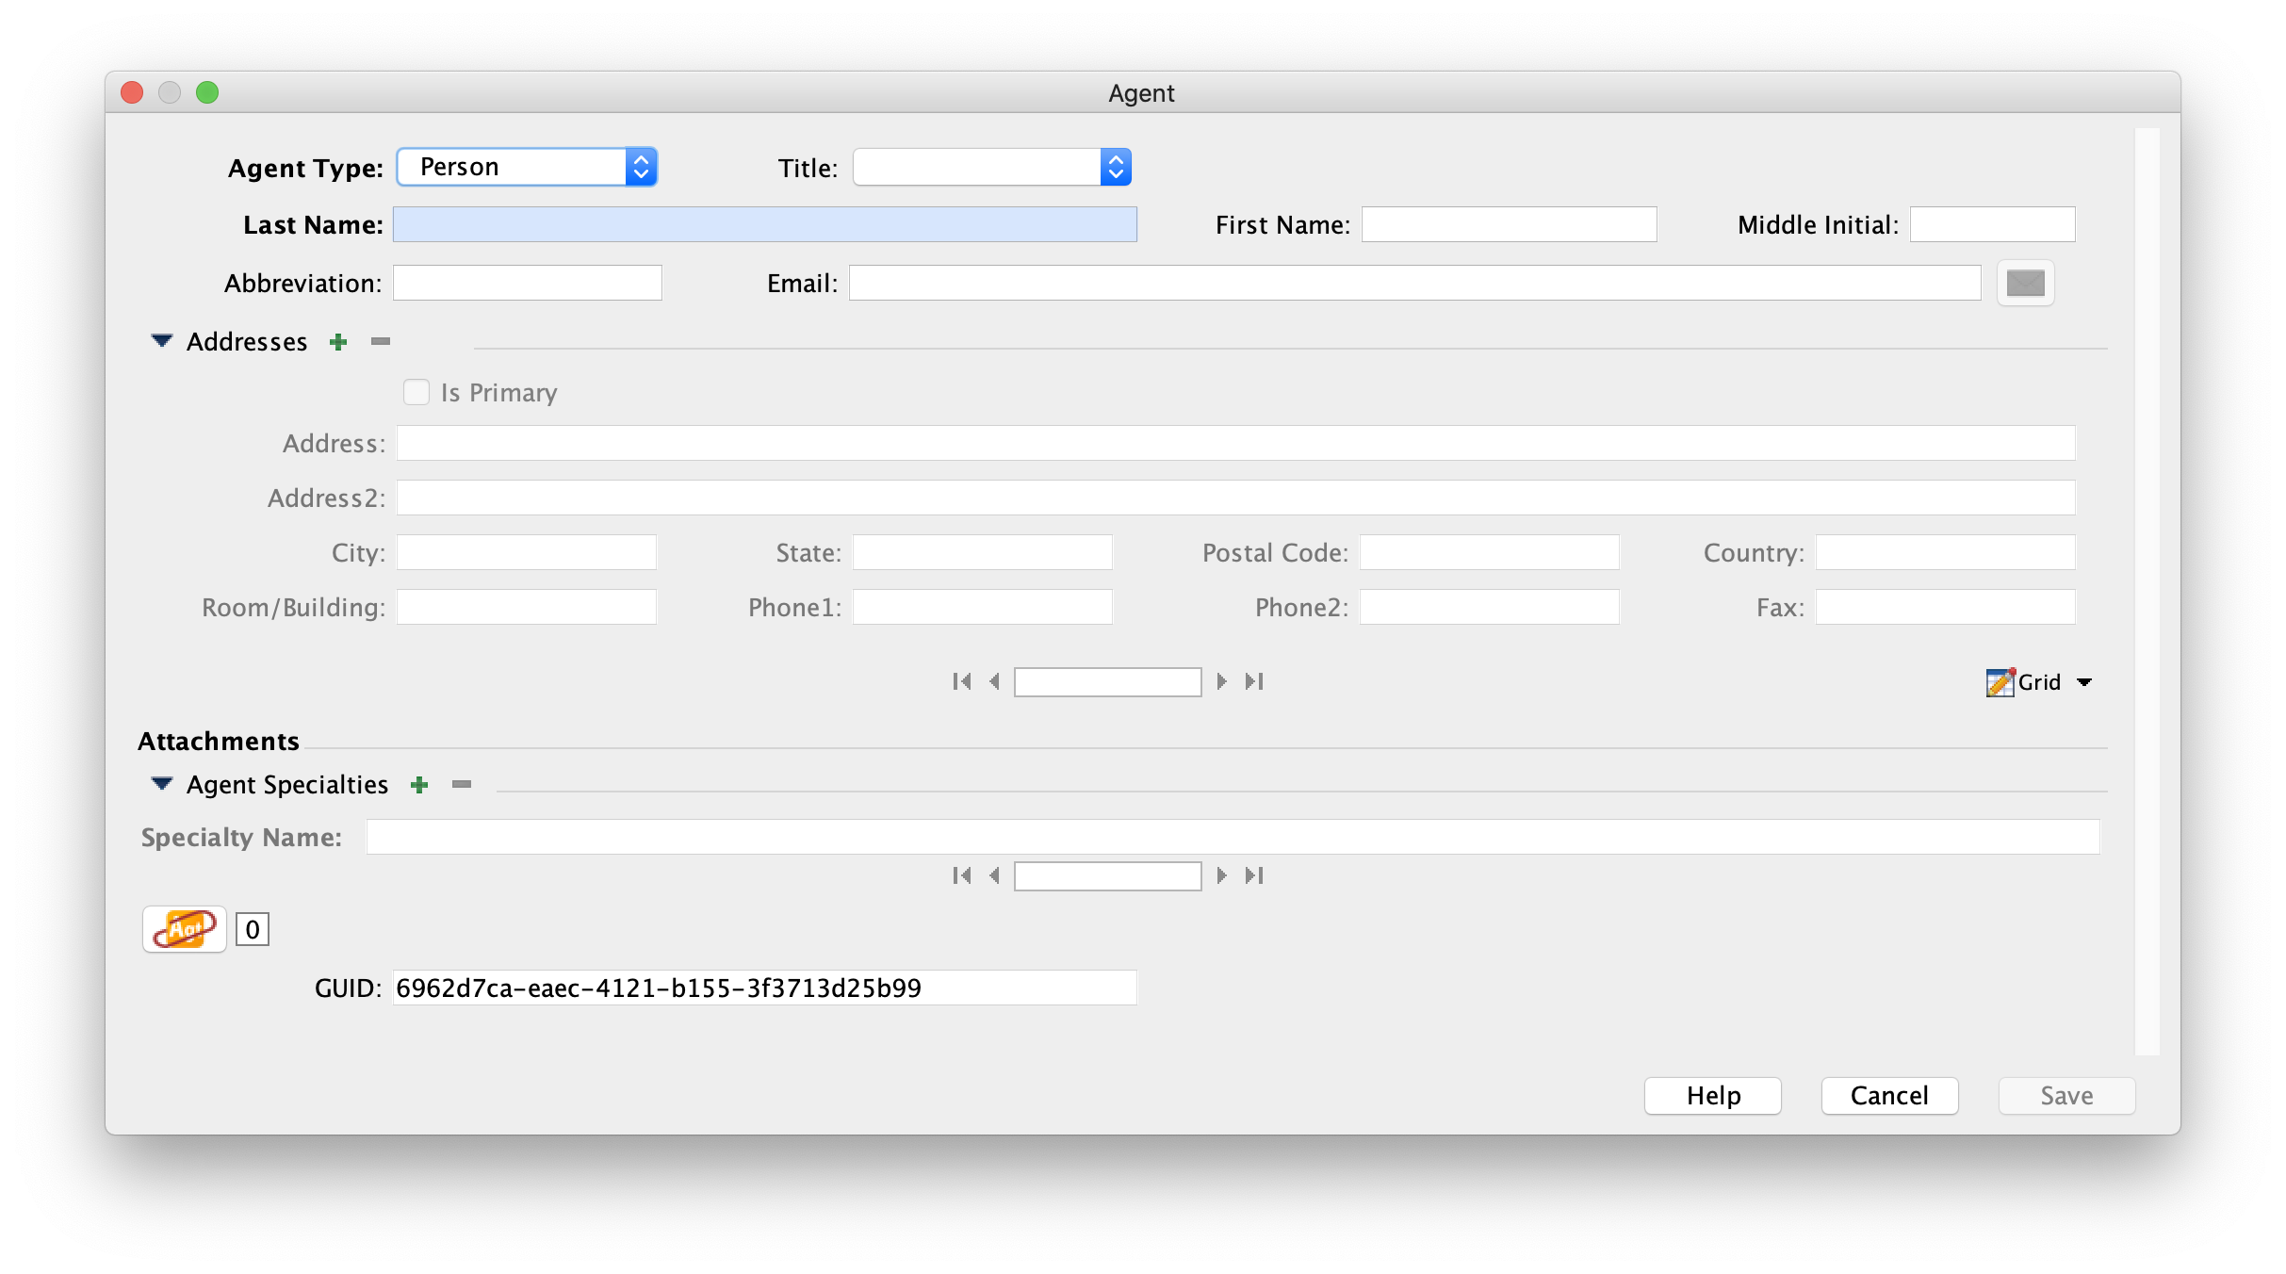Screen dimensions: 2286x1274
Task: Cancel the agent dialog
Action: click(1888, 1095)
